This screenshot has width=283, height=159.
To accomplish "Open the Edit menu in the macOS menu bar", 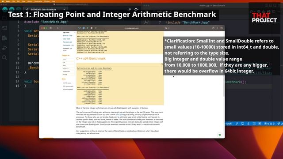I will (x=18, y=1).
